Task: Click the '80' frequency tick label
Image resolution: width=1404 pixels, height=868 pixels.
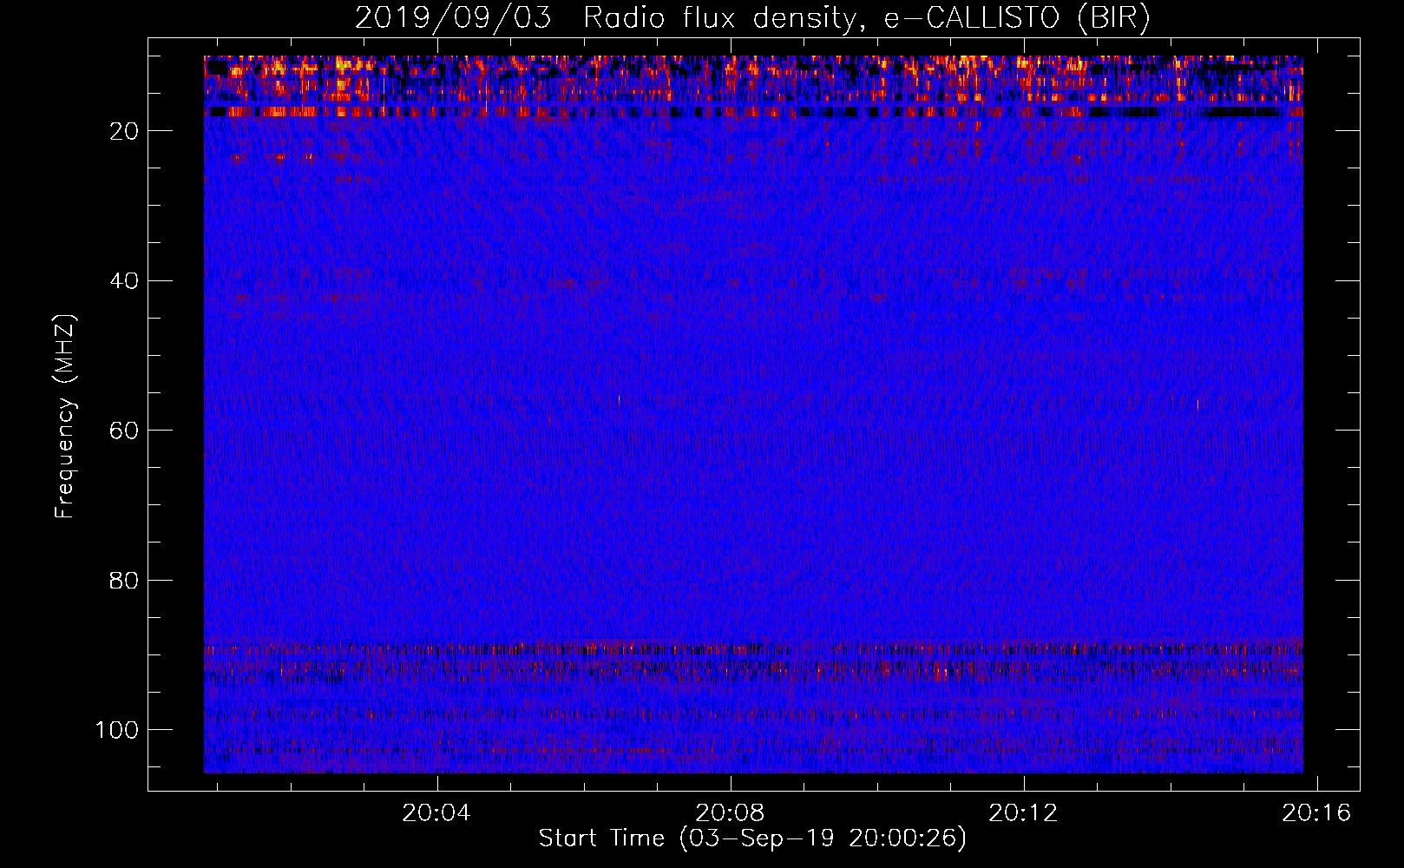Action: [x=124, y=581]
